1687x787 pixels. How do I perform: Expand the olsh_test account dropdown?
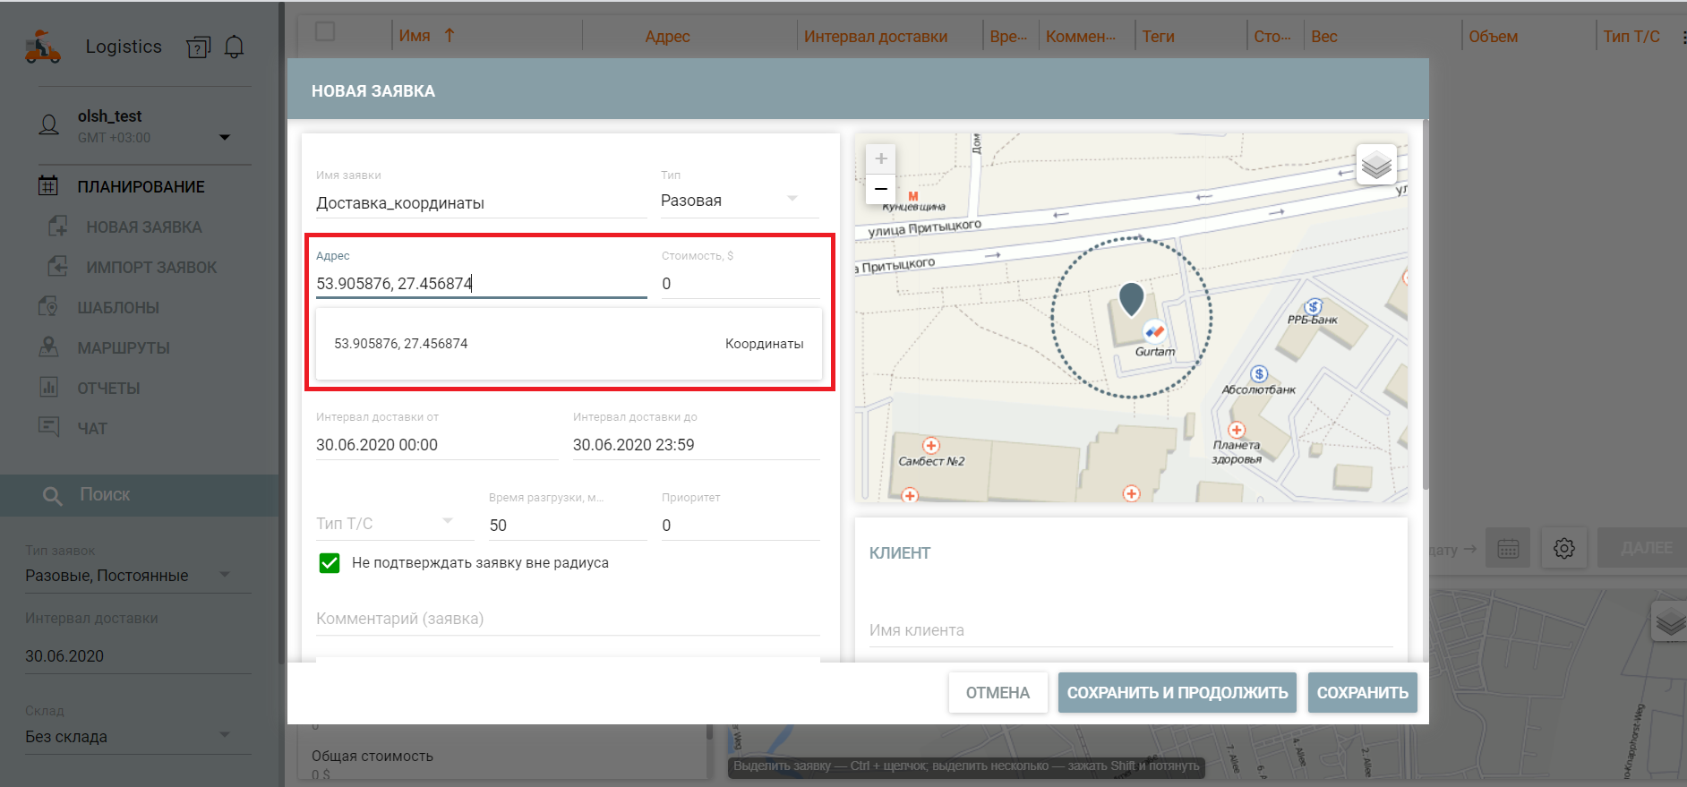pyautogui.click(x=225, y=137)
